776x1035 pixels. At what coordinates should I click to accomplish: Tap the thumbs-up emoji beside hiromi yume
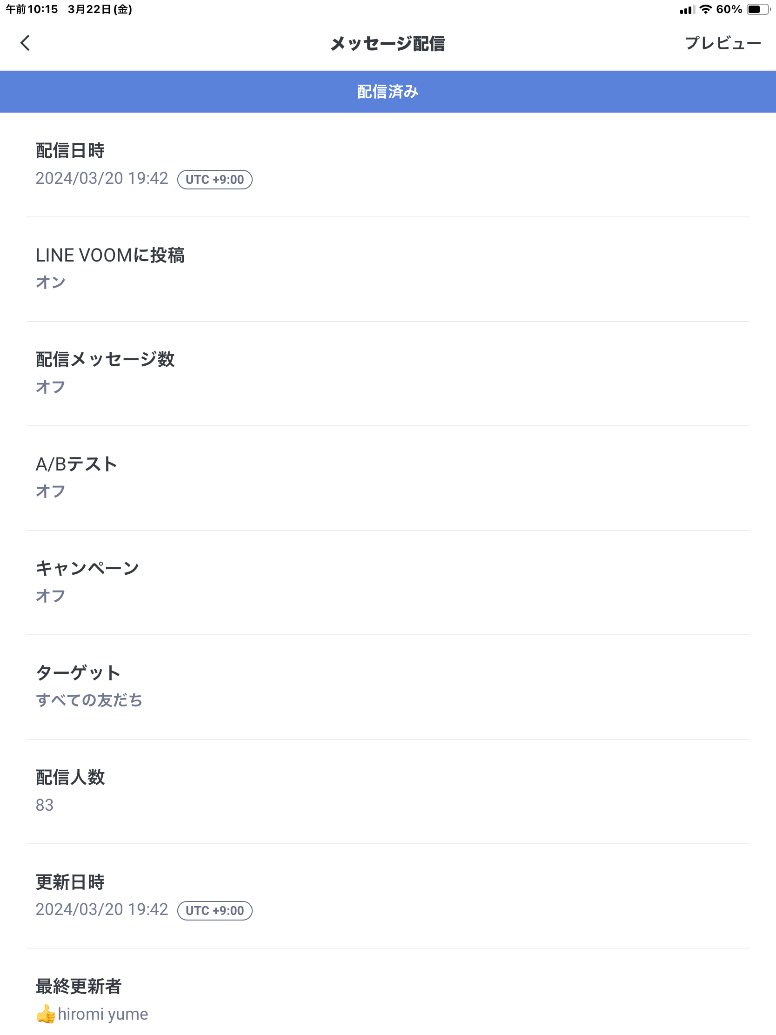point(46,1014)
